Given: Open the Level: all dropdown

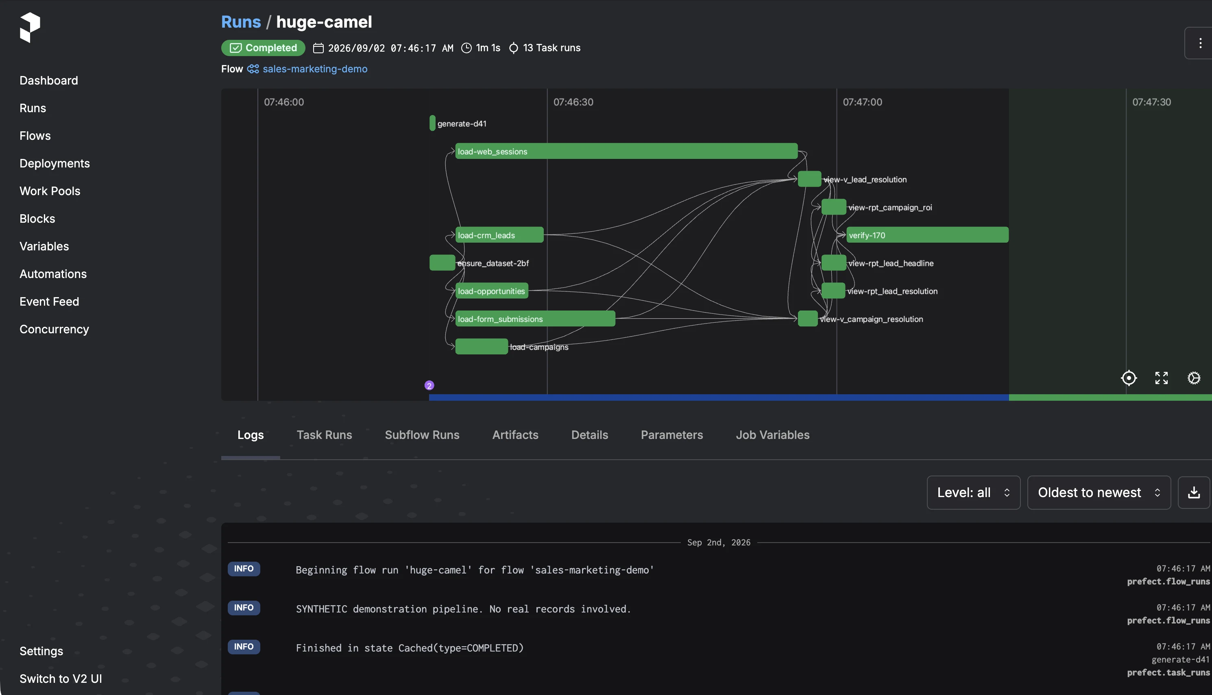Looking at the screenshot, I should pos(973,493).
